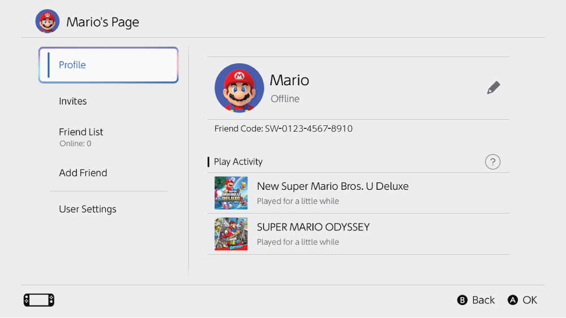Open User Settings in the sidebar
The width and height of the screenshot is (566, 318).
click(88, 210)
